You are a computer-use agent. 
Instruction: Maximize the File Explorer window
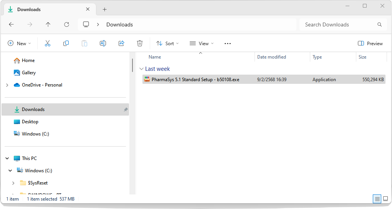(365, 6)
